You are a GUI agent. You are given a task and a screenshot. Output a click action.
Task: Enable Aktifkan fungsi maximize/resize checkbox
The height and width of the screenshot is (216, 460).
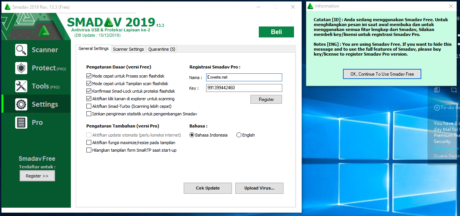tap(89, 143)
